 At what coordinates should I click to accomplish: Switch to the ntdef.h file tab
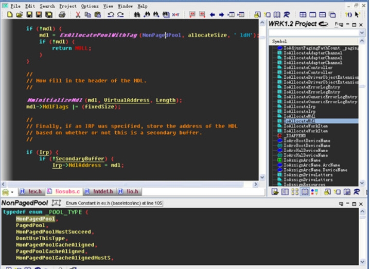pos(101,191)
